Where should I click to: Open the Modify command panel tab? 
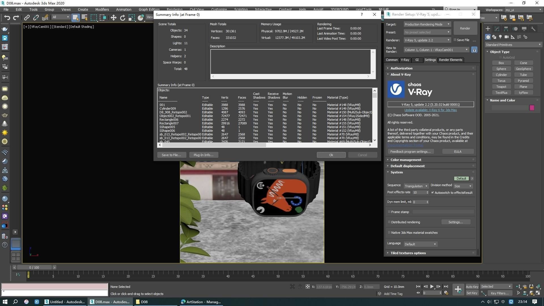(497, 29)
